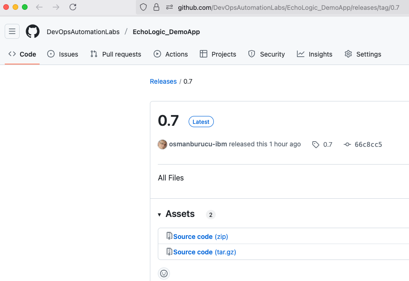Click the Latest release badge
This screenshot has height=281, width=409.
click(201, 122)
